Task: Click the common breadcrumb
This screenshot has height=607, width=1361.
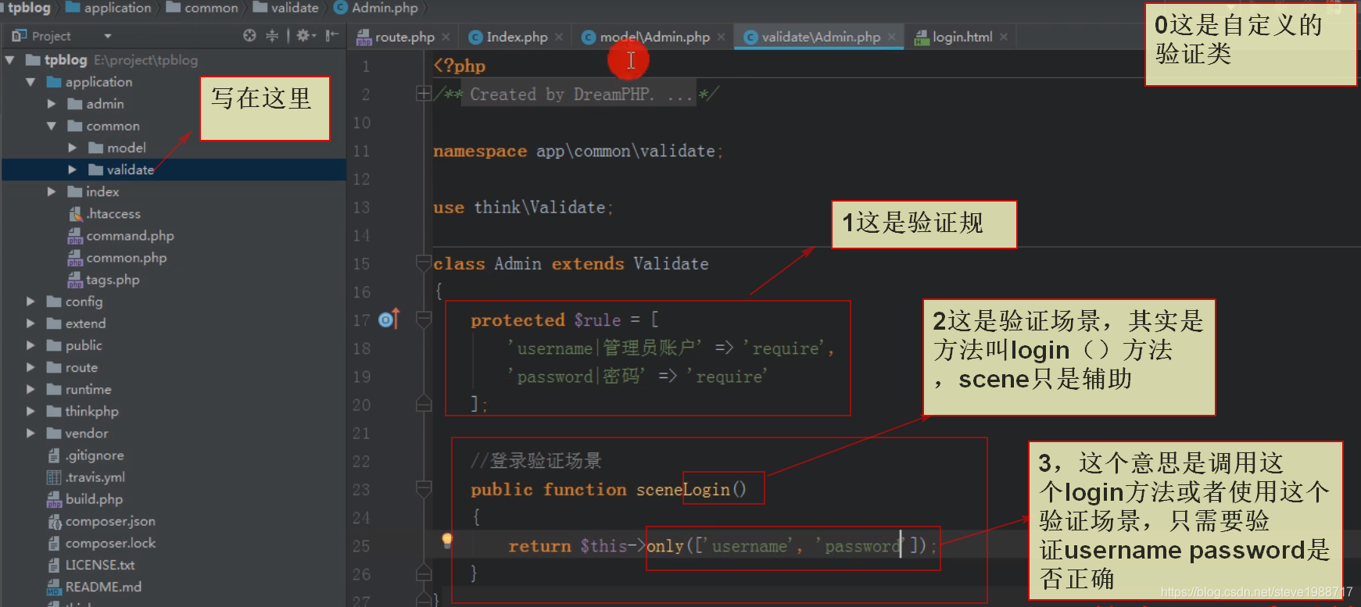Action: point(202,8)
